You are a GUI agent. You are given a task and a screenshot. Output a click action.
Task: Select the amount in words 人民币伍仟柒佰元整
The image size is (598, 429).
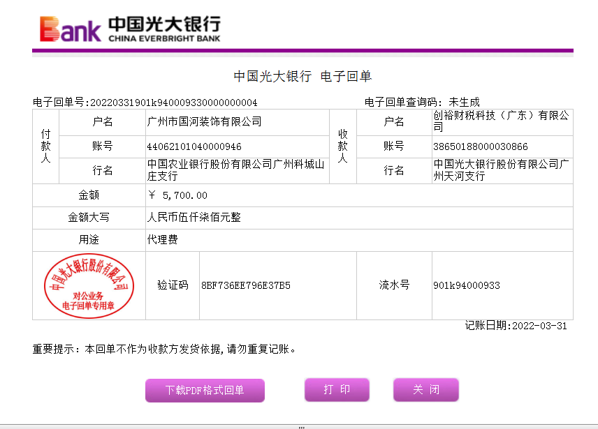point(194,218)
